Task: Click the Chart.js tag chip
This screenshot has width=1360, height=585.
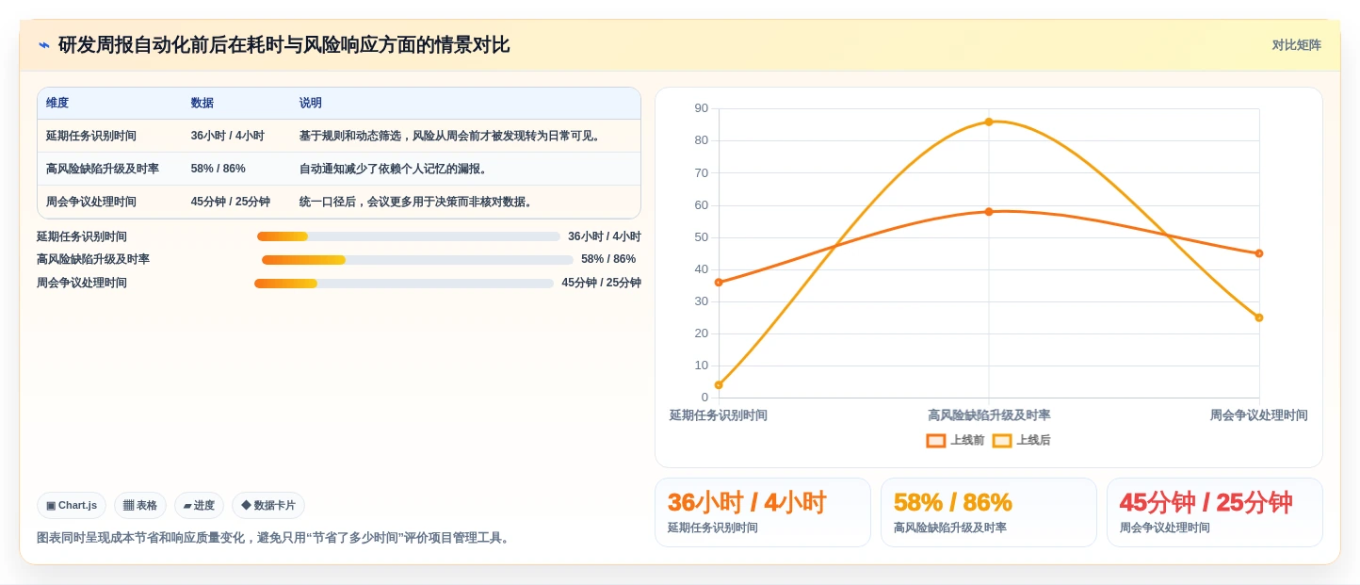Action: 72,506
